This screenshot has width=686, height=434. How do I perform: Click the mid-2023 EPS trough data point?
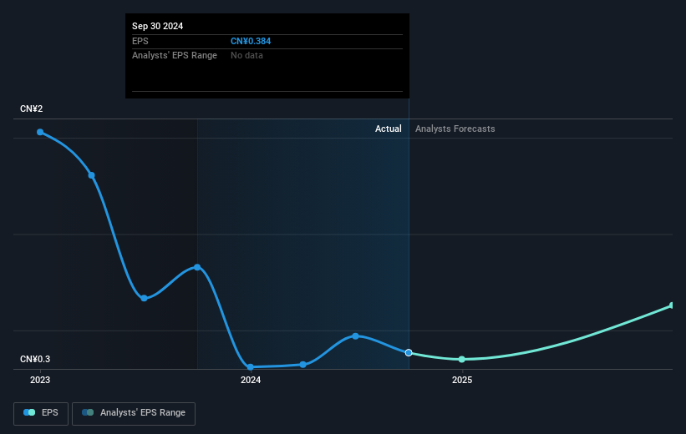point(144,298)
